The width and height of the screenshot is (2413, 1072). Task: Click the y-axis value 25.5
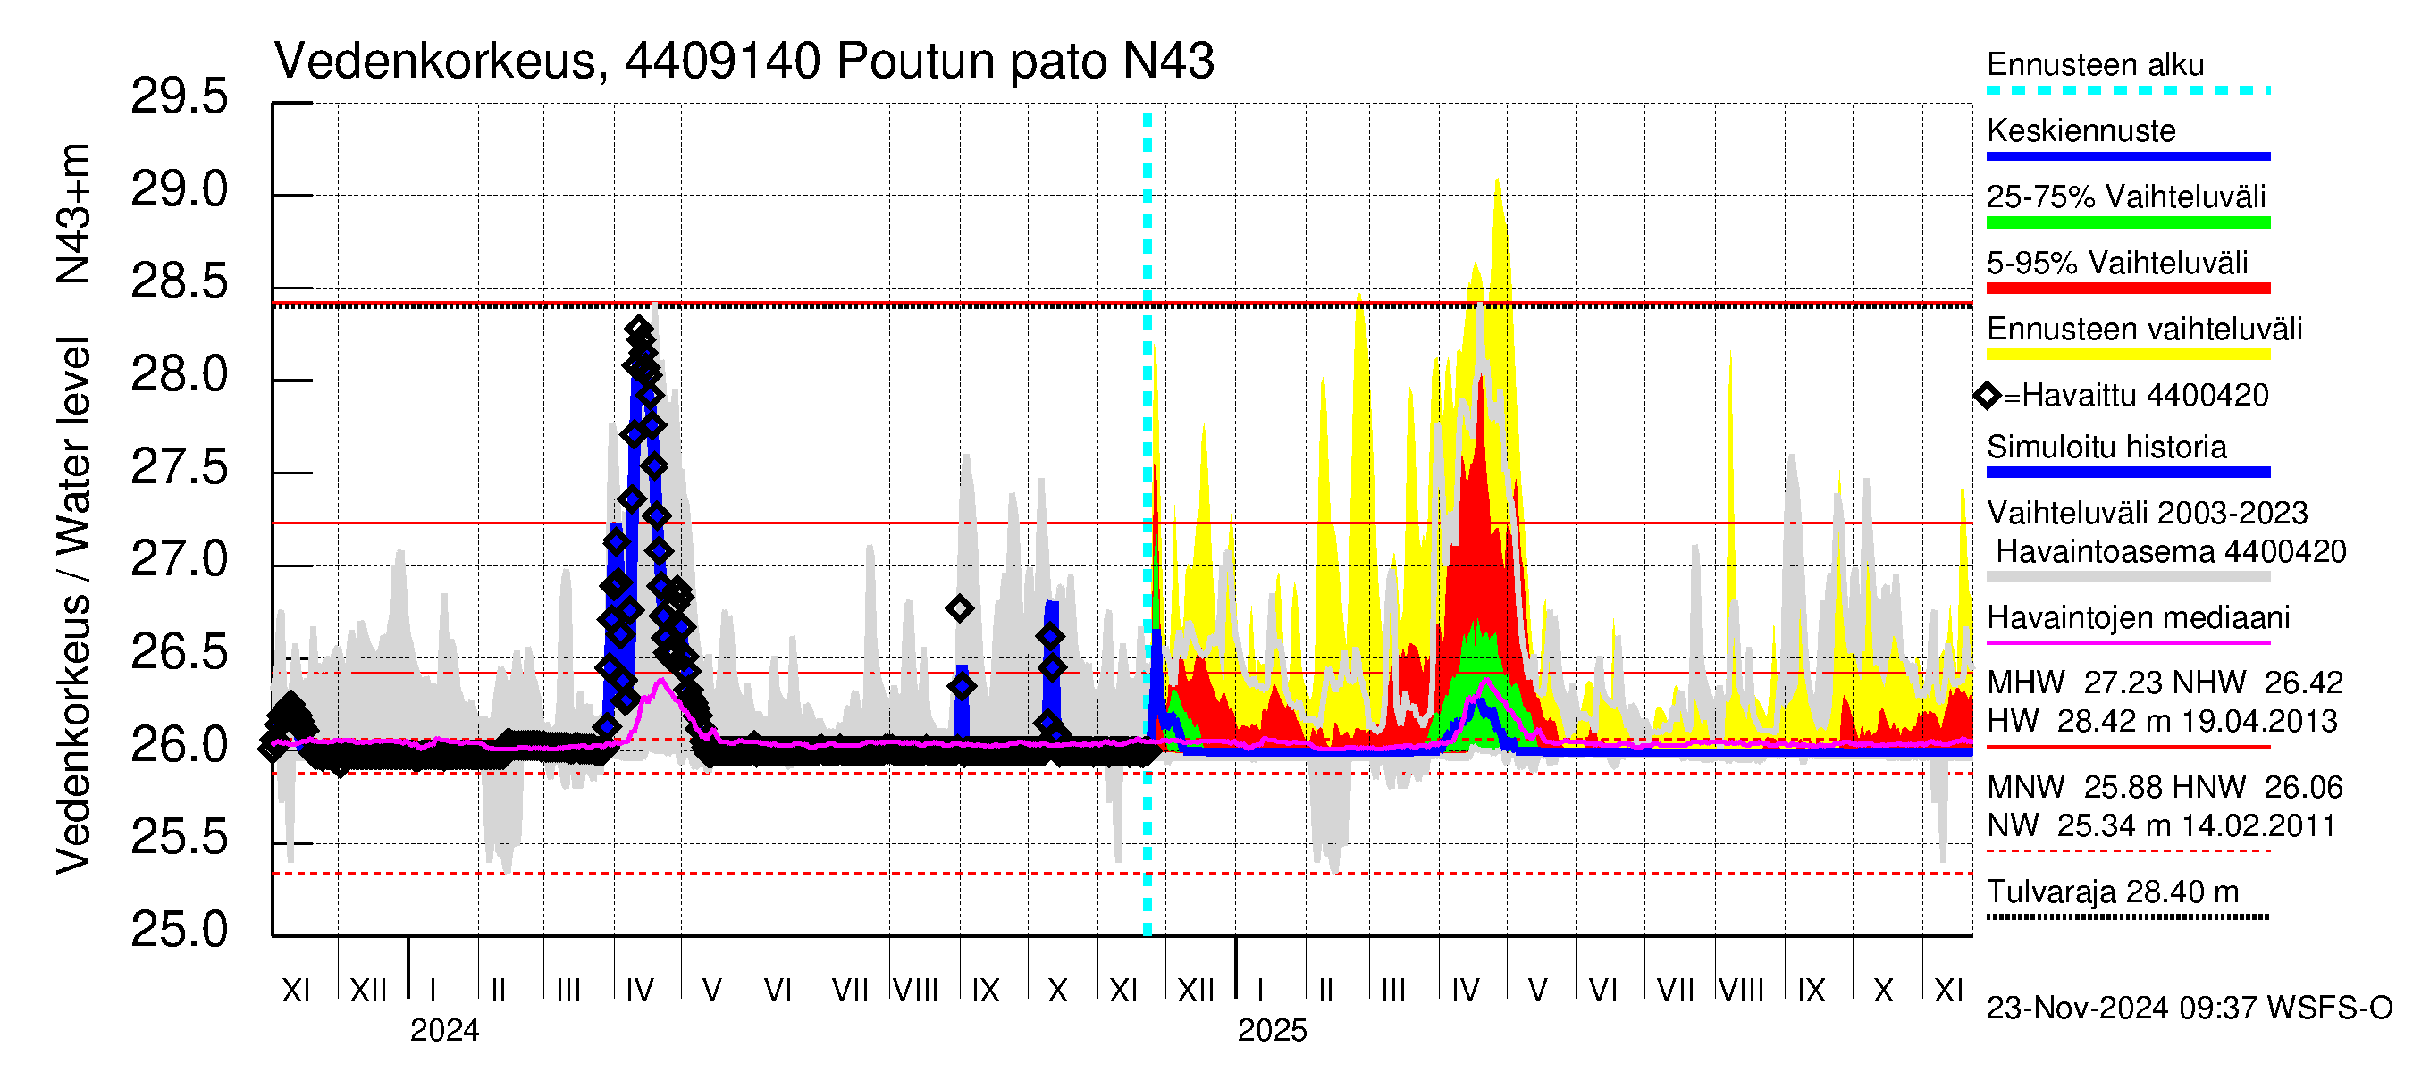click(179, 837)
